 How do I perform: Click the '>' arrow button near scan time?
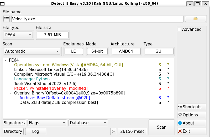(x=113, y=131)
